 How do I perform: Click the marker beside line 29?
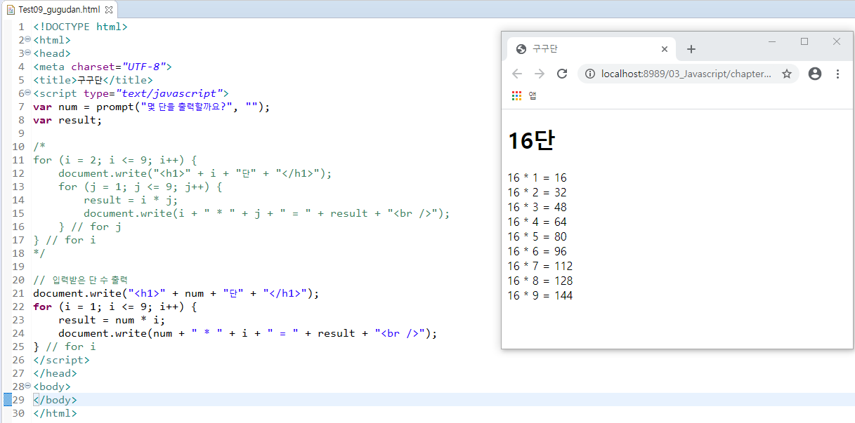(8, 400)
